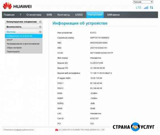Image resolution: width=160 pixels, height=135 pixels.
Task: Select Информация об устройстве menu item
Action: [23, 36]
